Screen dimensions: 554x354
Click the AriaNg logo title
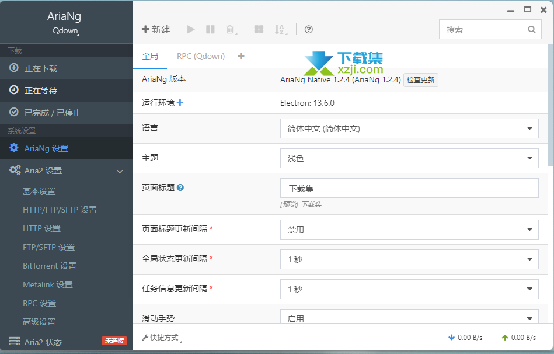pos(64,16)
